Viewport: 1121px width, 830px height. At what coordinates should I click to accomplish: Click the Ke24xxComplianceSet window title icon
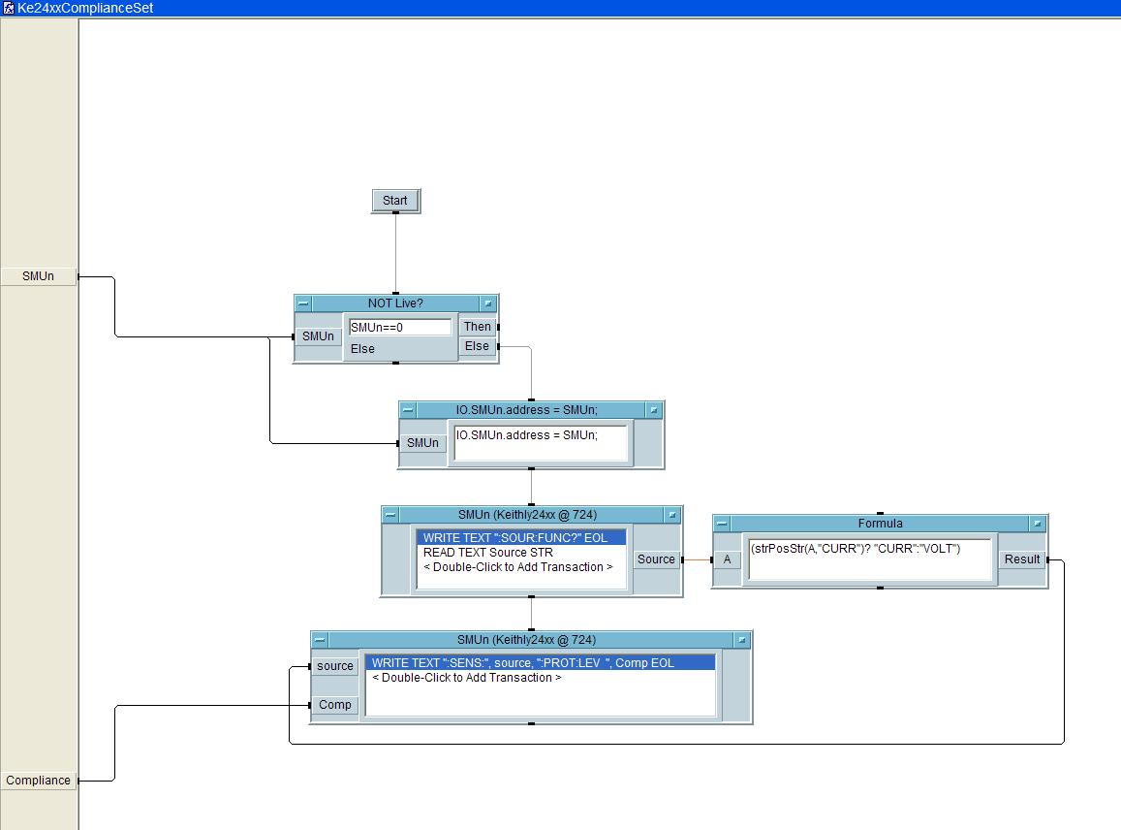(8, 8)
